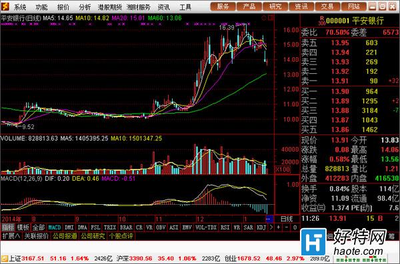Open the 关联报价 tab
Viewport: 400px width, 264px height.
coord(37,236)
